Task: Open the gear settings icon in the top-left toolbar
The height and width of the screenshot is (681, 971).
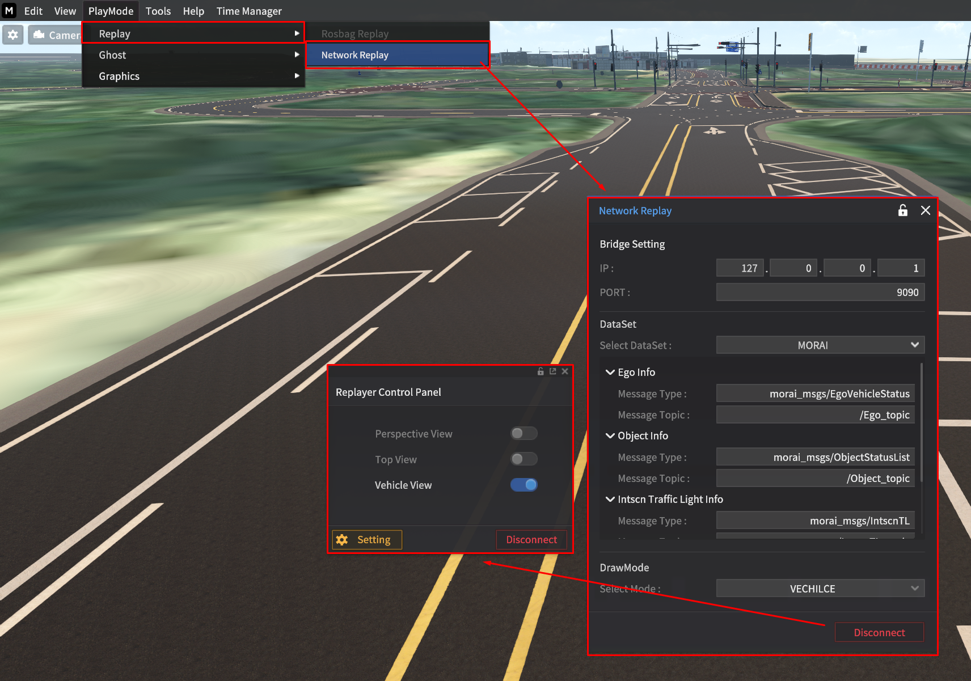Action: (13, 35)
